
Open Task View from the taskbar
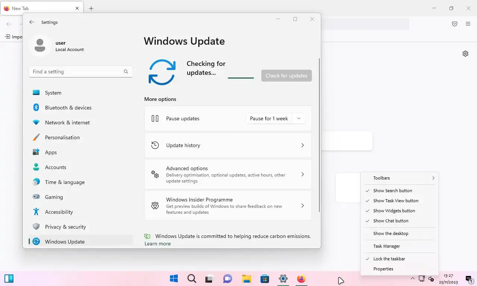(x=209, y=279)
